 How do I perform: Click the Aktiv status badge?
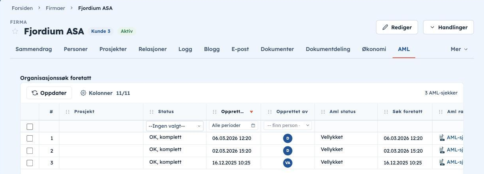point(127,31)
